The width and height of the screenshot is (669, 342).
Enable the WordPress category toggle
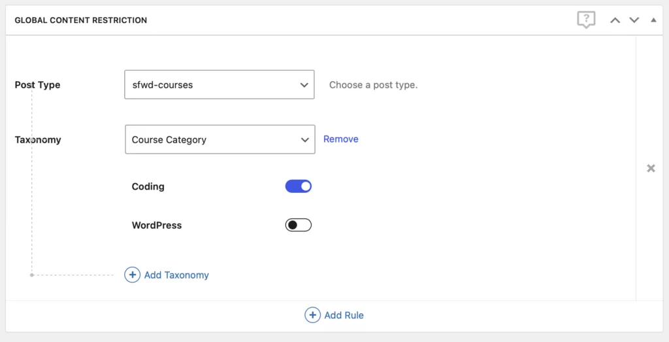299,225
